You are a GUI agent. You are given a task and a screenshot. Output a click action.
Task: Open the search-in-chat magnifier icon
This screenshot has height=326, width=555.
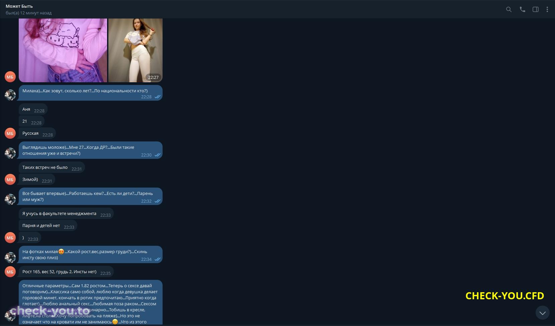coord(509,9)
